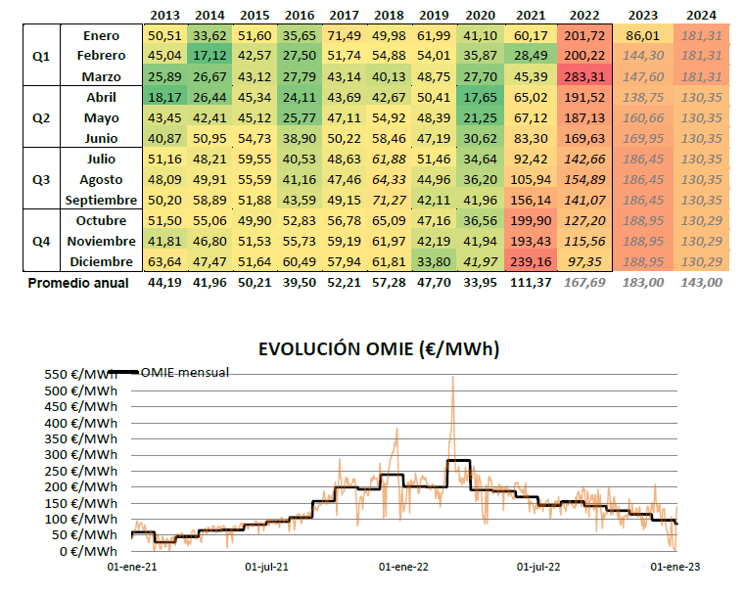The height and width of the screenshot is (596, 745).
Task: Click cell value 17,65 for Abril 2020
Action: tap(480, 97)
